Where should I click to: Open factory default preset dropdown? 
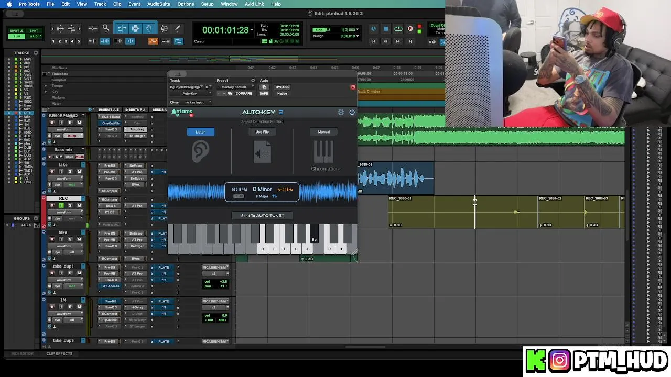point(237,87)
